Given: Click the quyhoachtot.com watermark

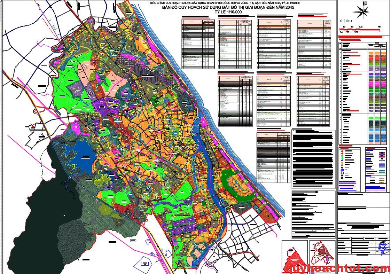Looking at the screenshot, I should click(337, 268).
